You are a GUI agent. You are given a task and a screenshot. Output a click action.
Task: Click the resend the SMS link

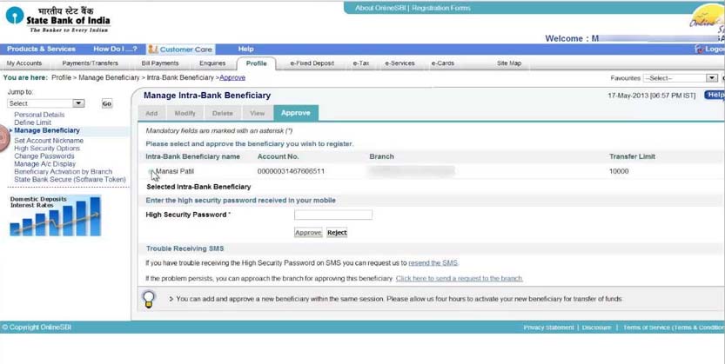[x=433, y=263]
